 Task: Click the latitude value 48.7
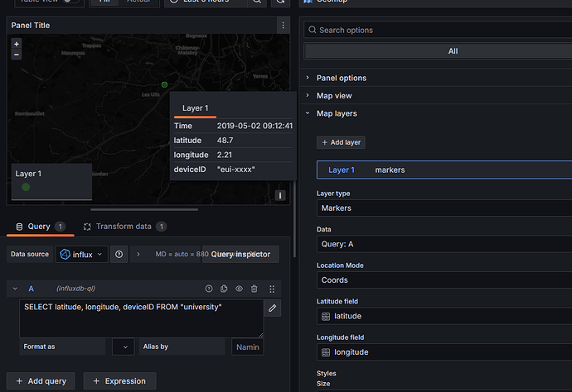click(225, 141)
